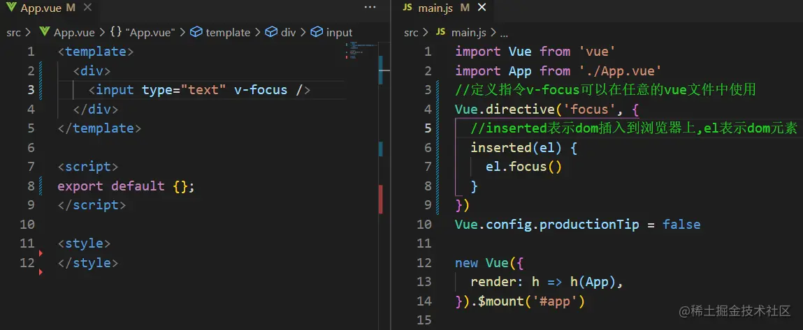
Task: Click the input breadcrumb cube icon
Action: (317, 32)
